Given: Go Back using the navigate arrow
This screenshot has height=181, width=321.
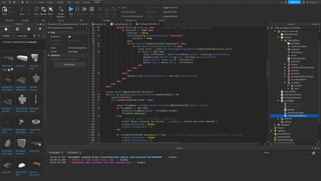Looking at the screenshot, I should coord(22,10).
